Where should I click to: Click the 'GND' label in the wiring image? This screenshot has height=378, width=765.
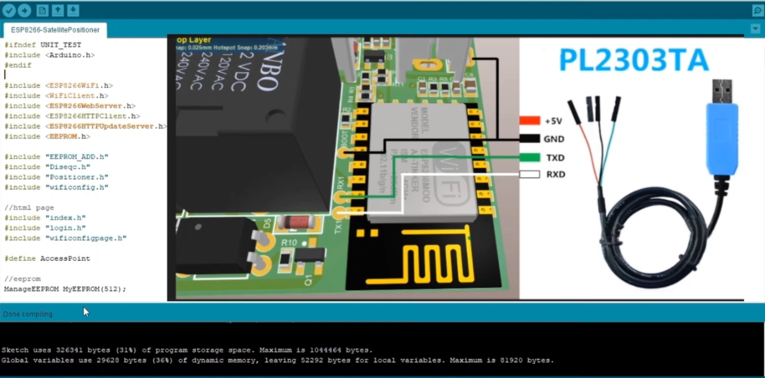[555, 138]
